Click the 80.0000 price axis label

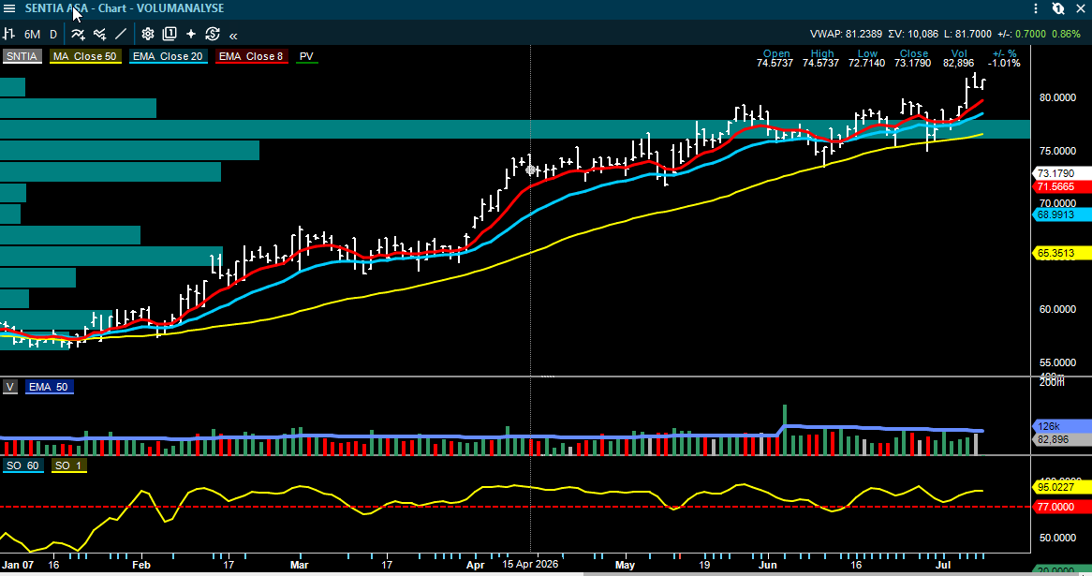pyautogui.click(x=1057, y=97)
